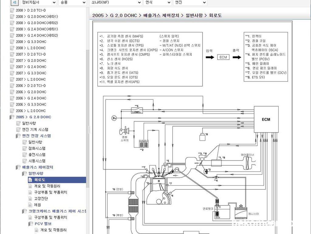Click the splitter handle between tree and content

point(89,129)
